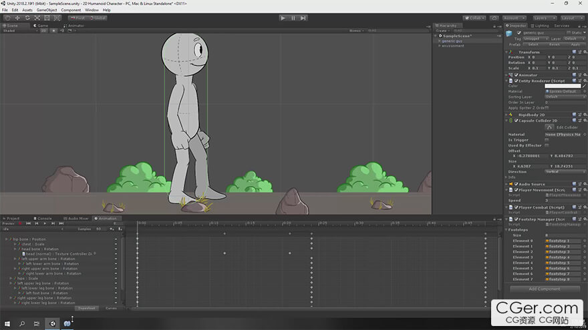This screenshot has height=330, width=588.
Task: Toggle generic guy active checkbox
Action: 519,33
